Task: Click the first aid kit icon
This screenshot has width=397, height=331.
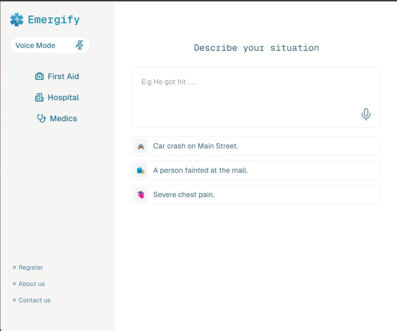Action: coord(39,76)
